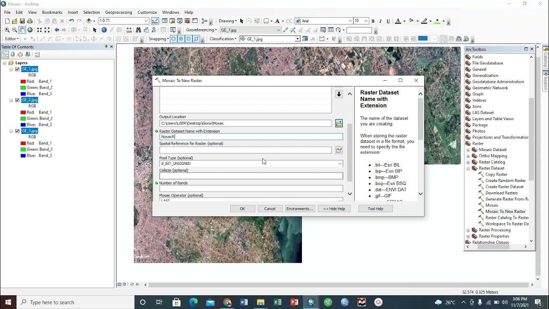The image size is (549, 309).
Task: Toggle Underline text formatting
Action: [388, 21]
